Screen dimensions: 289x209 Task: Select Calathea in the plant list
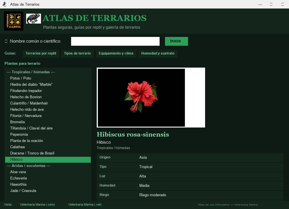tap(48, 147)
